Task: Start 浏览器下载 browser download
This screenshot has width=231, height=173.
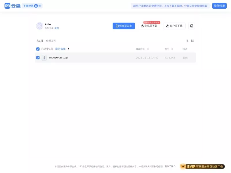Action: tap(149, 26)
